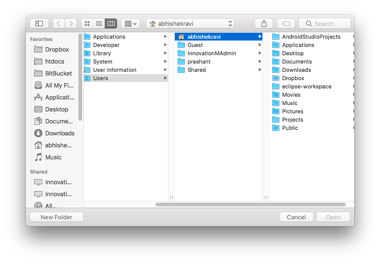Select the InnovationMAdmin user folder
Viewport: 380px width, 263px height.
point(211,53)
